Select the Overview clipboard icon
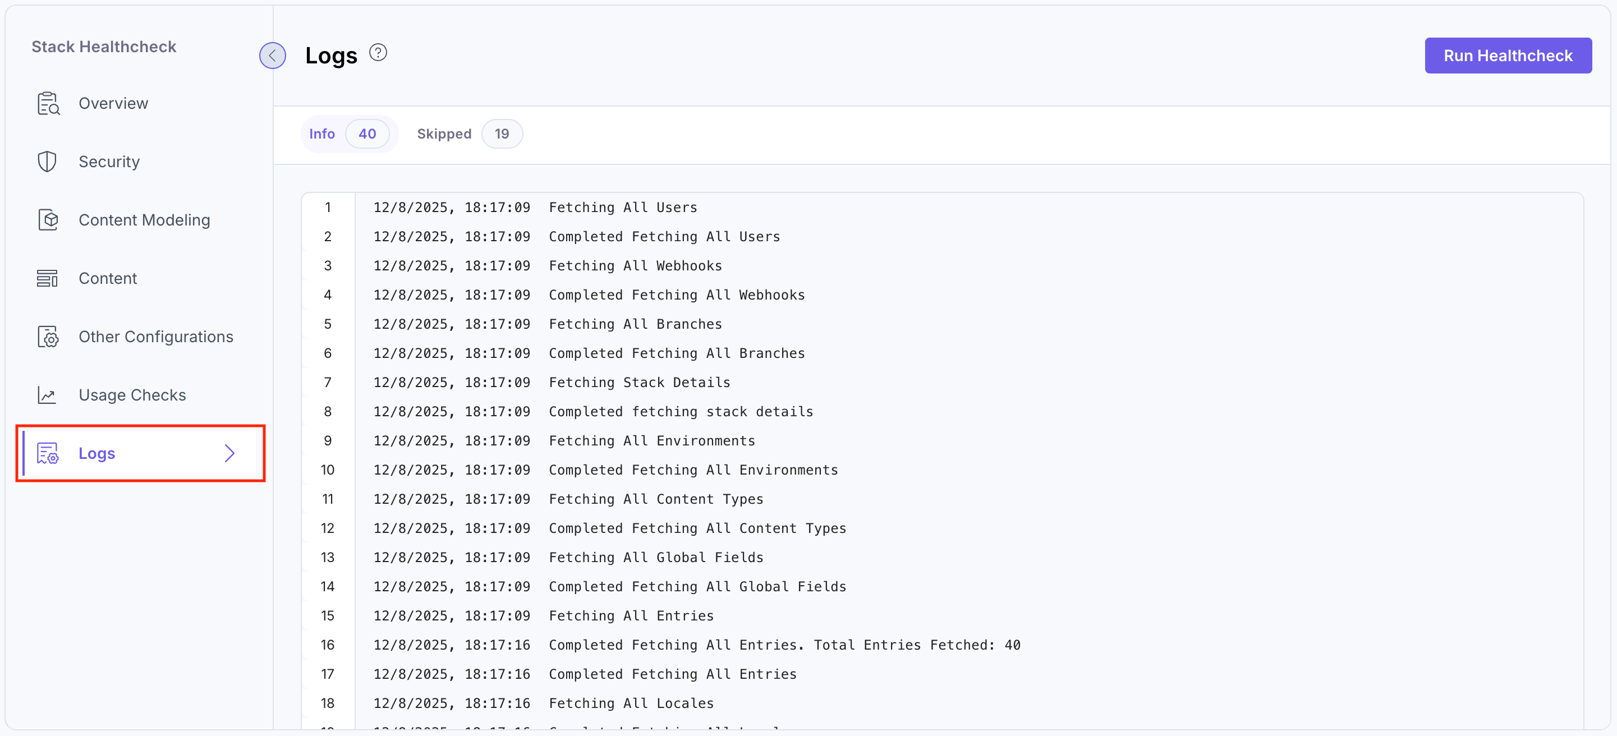The width and height of the screenshot is (1617, 736). pyautogui.click(x=48, y=103)
